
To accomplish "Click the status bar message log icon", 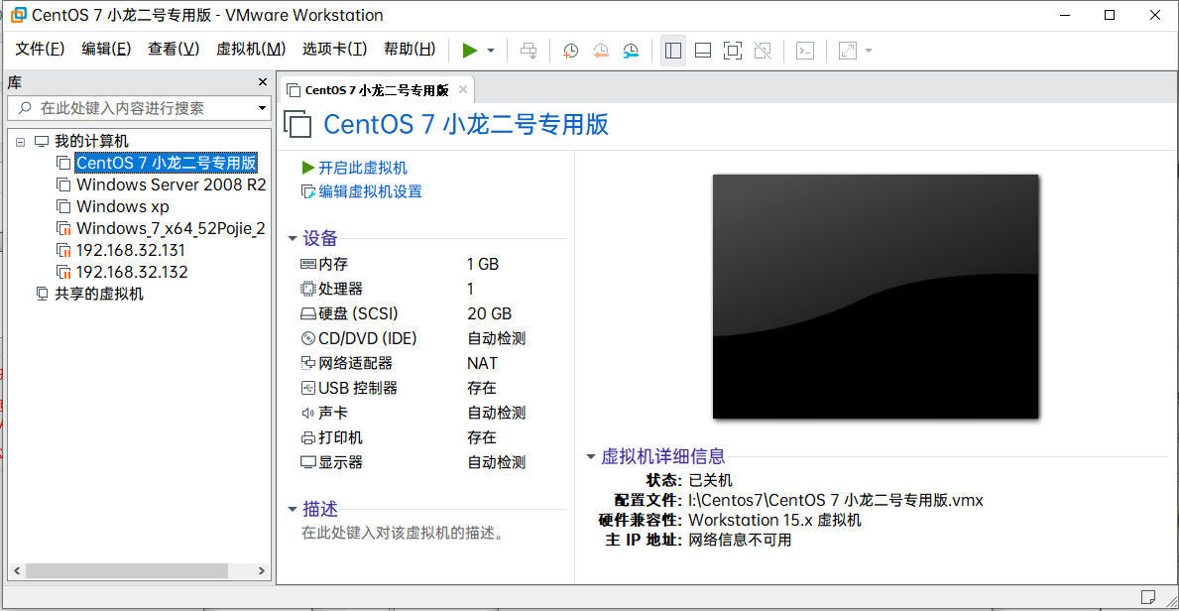I will click(x=1147, y=597).
